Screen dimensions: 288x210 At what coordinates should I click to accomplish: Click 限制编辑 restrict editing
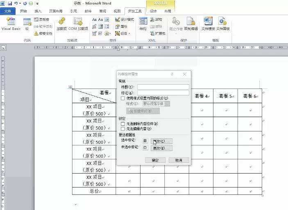pos(191,23)
